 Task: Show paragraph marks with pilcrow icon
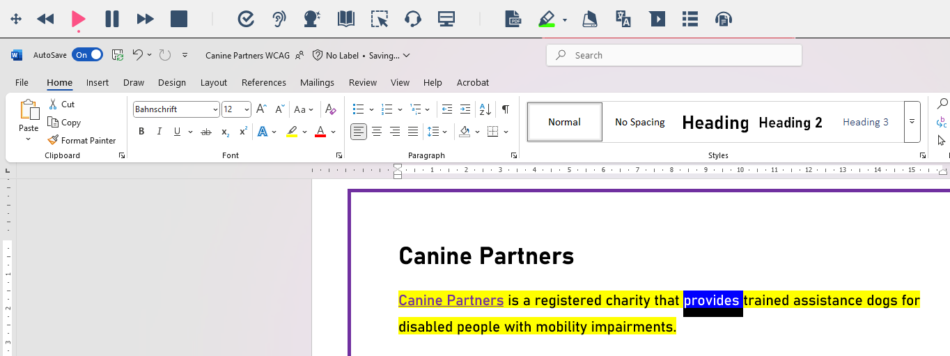click(506, 109)
